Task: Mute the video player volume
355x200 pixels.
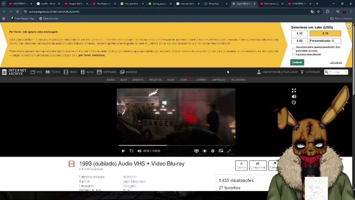Action: [139, 151]
